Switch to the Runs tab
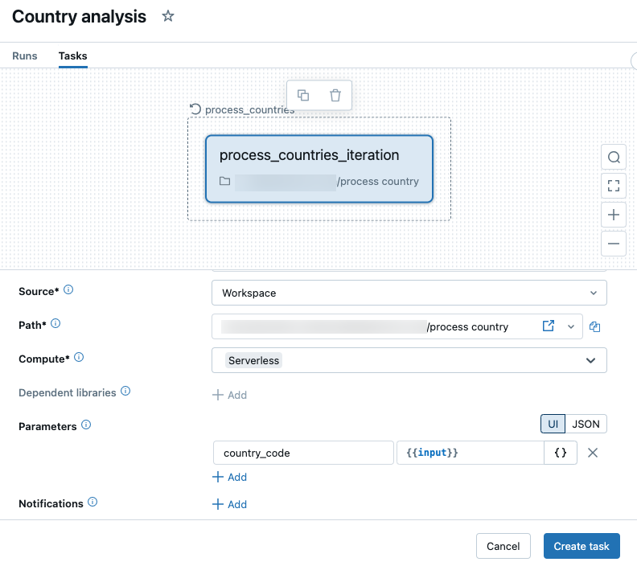 coord(25,56)
